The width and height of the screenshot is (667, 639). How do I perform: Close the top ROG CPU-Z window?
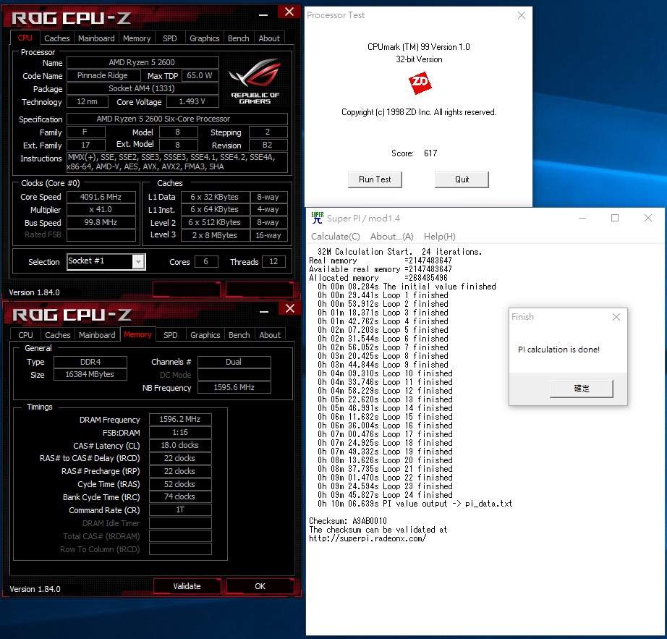point(289,12)
